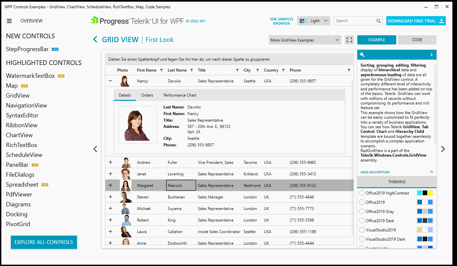Collapse description with the HIDE DESCRIPTION chevron

[431, 172]
